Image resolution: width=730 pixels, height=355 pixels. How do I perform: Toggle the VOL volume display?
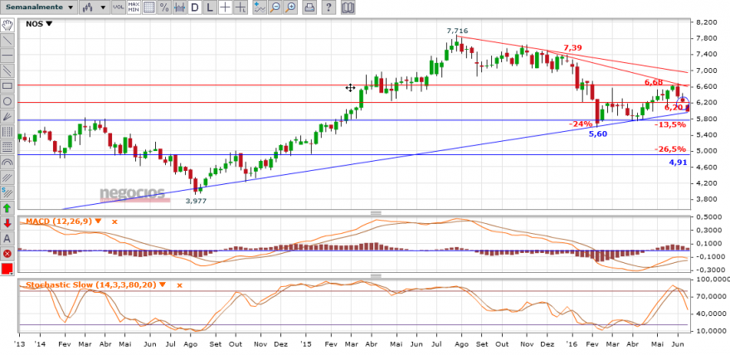[119, 7]
